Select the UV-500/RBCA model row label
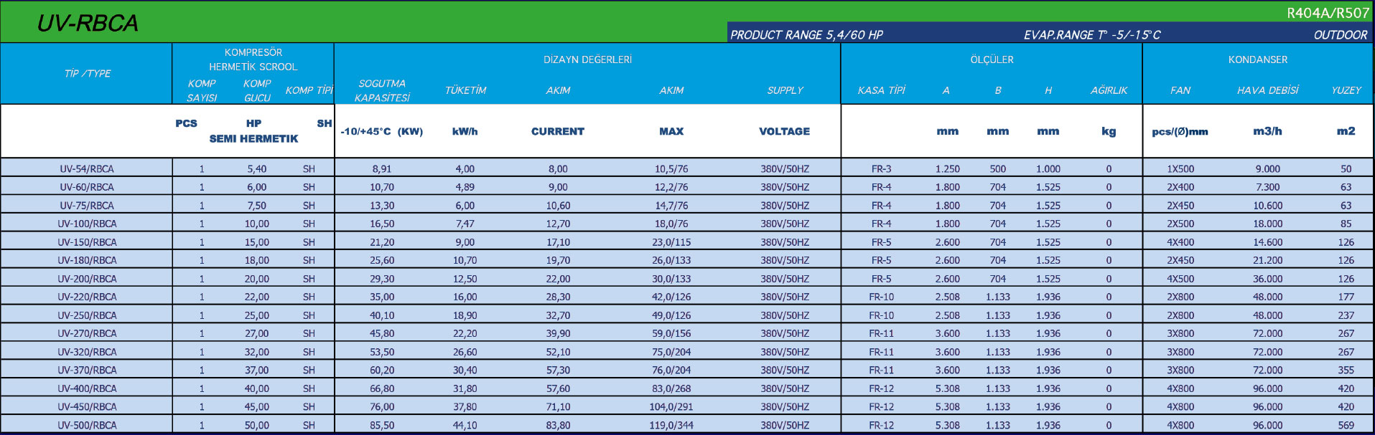Image resolution: width=1375 pixels, height=435 pixels. tap(87, 425)
